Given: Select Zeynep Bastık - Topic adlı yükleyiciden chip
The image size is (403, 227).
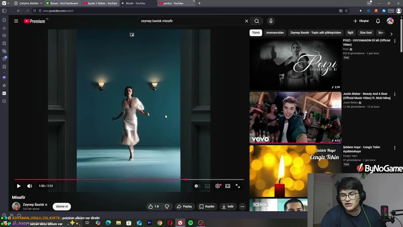Looking at the screenshot, I should coord(315,32).
